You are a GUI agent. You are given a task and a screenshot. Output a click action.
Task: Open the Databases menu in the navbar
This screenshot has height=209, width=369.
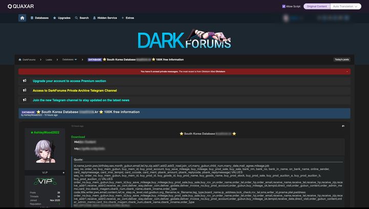click(x=39, y=17)
